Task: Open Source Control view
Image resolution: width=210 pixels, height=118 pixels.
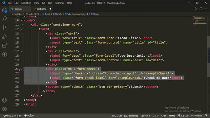Action: point(4,28)
